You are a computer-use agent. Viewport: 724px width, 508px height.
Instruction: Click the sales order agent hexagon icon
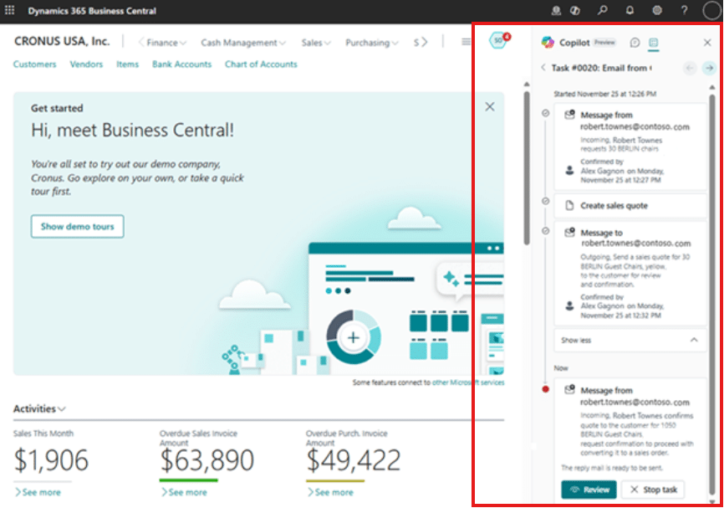coord(498,41)
